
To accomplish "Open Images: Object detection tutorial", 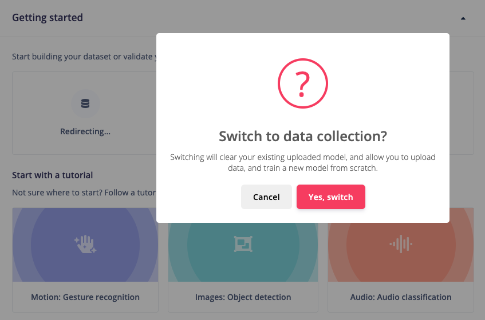I will (x=243, y=297).
